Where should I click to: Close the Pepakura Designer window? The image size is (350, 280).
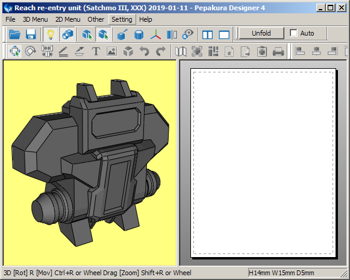[x=341, y=8]
